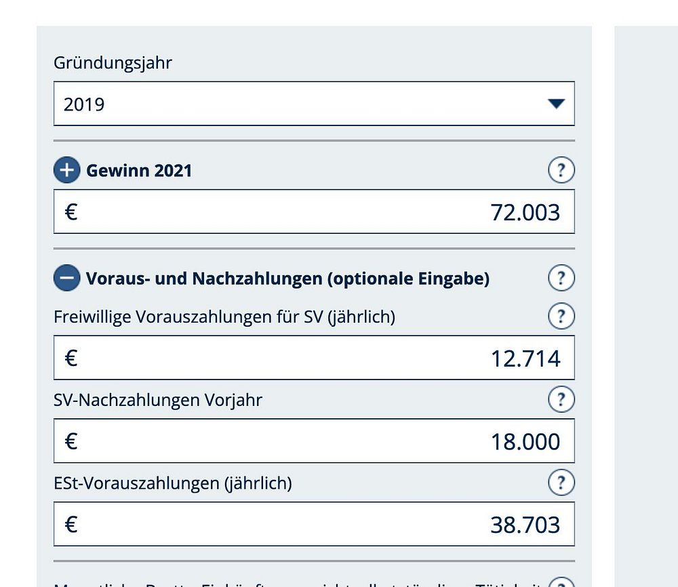Open help for ESt-Vorauszahlungen (jährlich)
678x587 pixels.
(561, 483)
